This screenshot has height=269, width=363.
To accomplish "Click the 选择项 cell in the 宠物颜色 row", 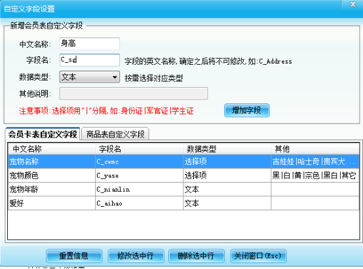I will pos(227,175).
